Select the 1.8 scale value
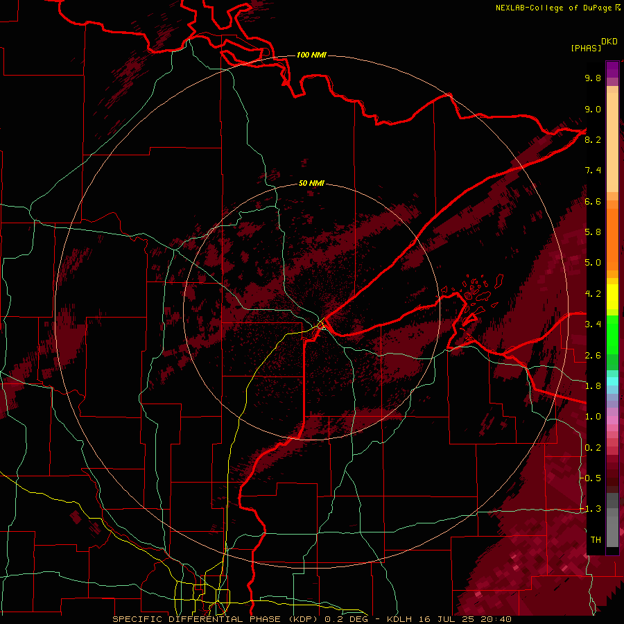Screen dimensions: 624x624 coord(593,386)
